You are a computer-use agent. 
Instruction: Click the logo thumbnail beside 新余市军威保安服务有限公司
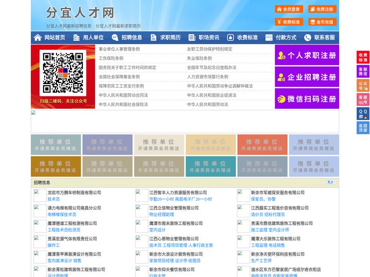[243, 195]
